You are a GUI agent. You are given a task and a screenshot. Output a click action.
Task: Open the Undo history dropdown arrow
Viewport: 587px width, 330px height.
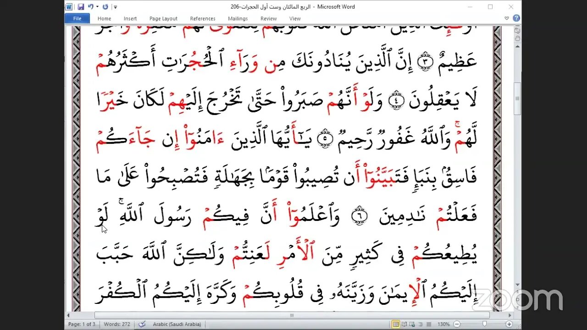tap(97, 7)
